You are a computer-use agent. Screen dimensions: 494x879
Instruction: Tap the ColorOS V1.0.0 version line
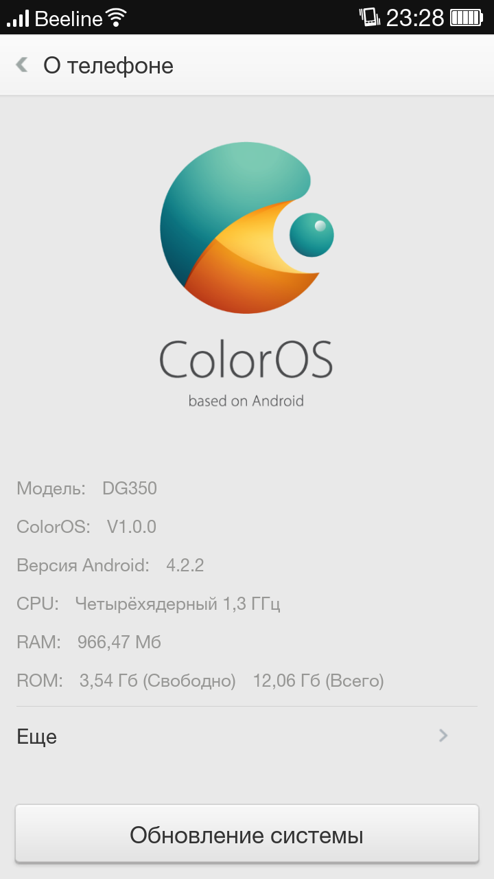click(x=86, y=527)
